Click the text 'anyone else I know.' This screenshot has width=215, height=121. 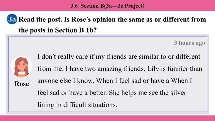pos(66,81)
